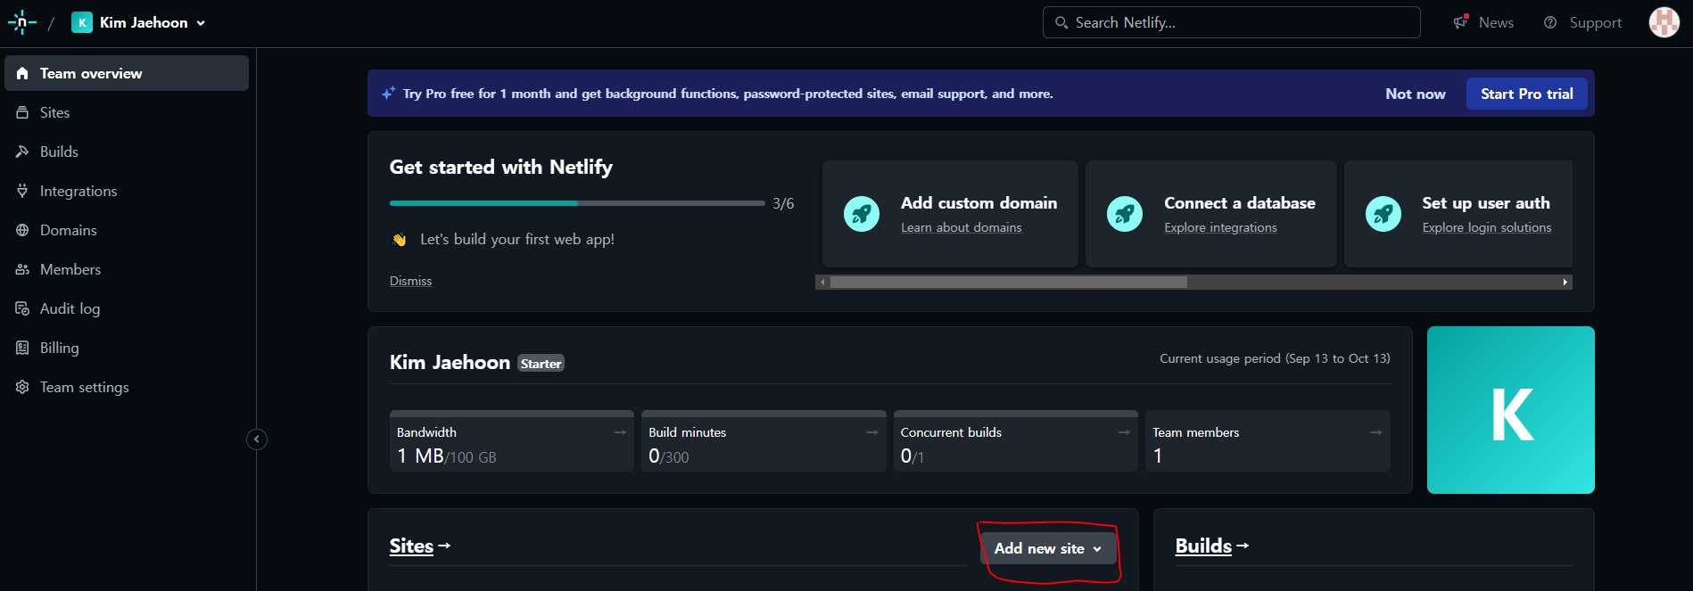Click the Get started progress bar

coord(577,203)
